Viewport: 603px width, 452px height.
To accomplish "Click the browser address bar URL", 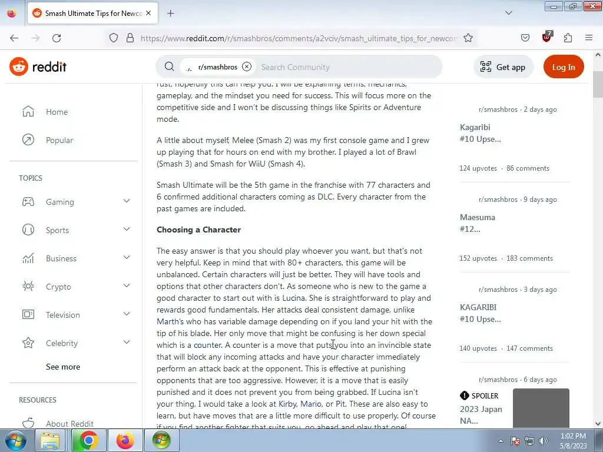I will point(299,38).
